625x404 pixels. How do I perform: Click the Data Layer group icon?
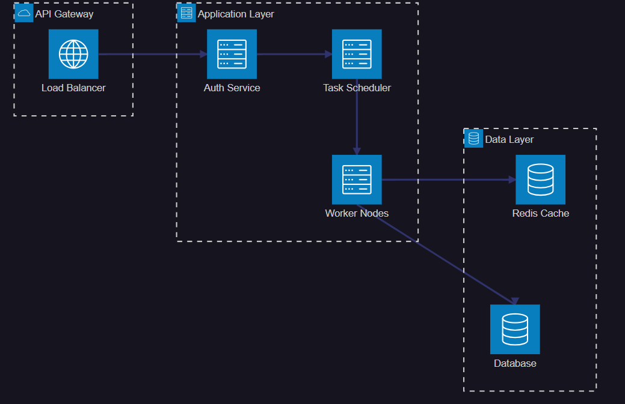(x=473, y=139)
